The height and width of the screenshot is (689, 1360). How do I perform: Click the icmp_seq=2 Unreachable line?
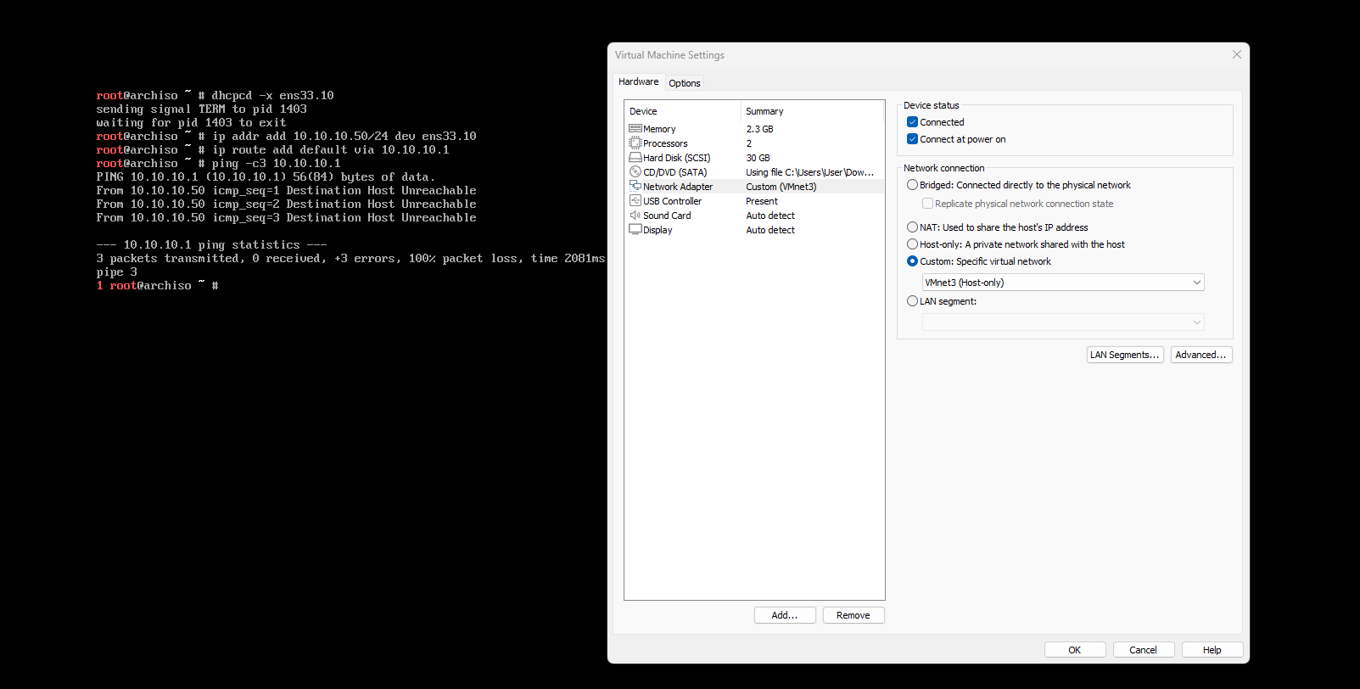(286, 204)
